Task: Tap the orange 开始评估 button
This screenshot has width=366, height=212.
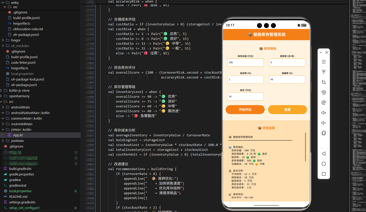Action: [x=245, y=110]
